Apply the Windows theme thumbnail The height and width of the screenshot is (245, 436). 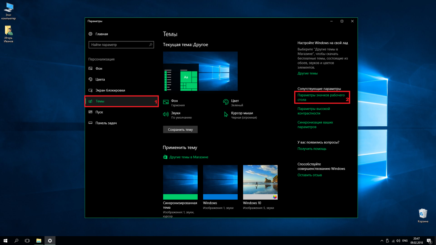220,182
